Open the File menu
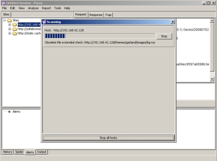The width and height of the screenshot is (217, 161). [x=4, y=8]
